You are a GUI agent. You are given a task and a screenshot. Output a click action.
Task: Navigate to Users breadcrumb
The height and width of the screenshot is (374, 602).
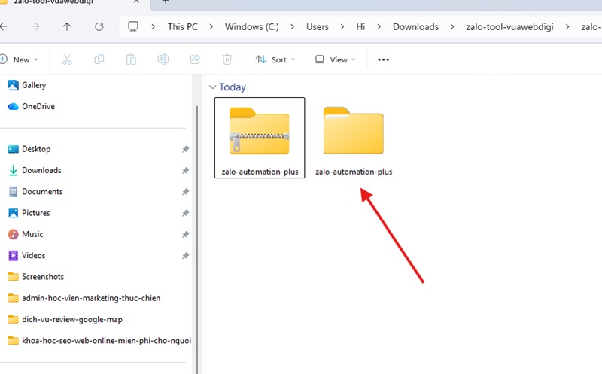(x=317, y=27)
